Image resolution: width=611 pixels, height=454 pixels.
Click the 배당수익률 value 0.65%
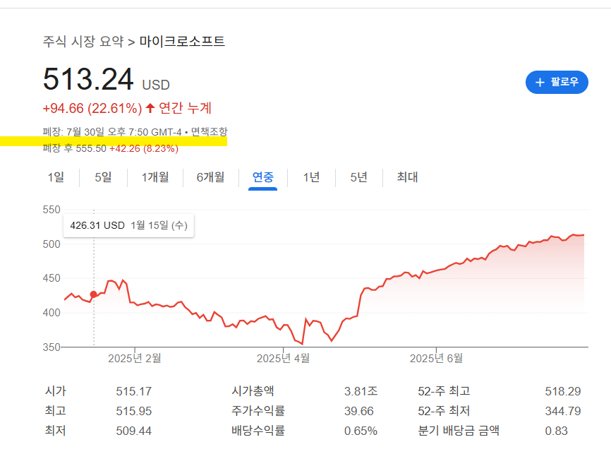point(361,431)
